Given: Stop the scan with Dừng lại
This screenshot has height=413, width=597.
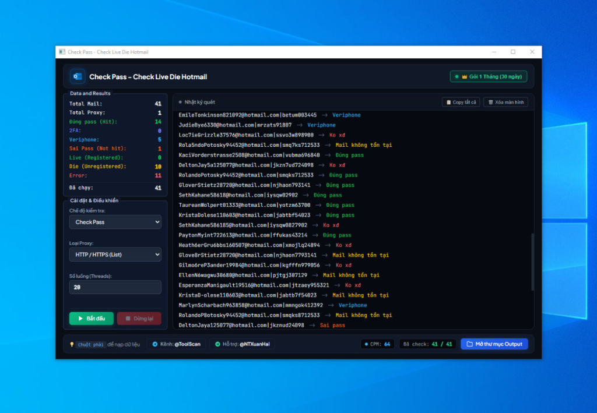Looking at the screenshot, I should coord(139,318).
